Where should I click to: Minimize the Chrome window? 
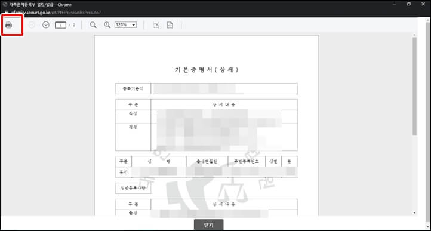(395, 4)
